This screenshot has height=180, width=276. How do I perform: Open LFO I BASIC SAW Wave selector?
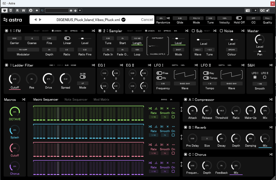pyautogui.click(x=185, y=84)
